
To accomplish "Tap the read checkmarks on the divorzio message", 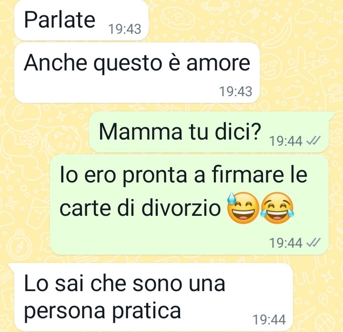I will [x=313, y=242].
